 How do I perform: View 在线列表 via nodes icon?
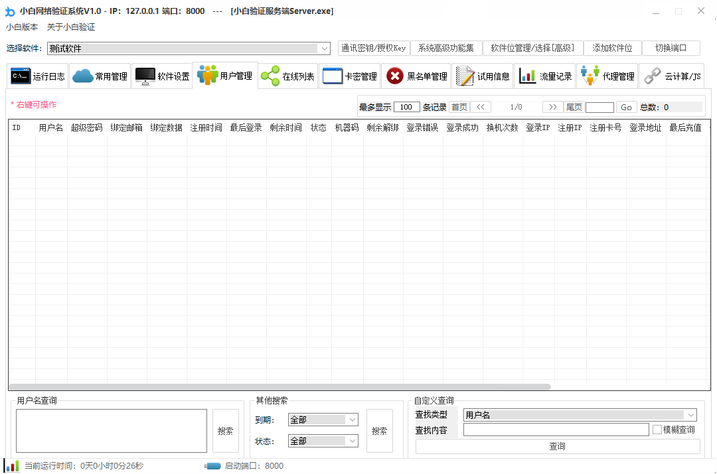[269, 75]
